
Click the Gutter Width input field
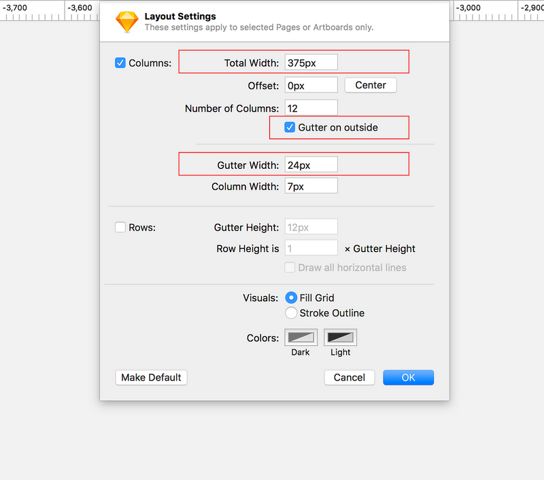[311, 164]
